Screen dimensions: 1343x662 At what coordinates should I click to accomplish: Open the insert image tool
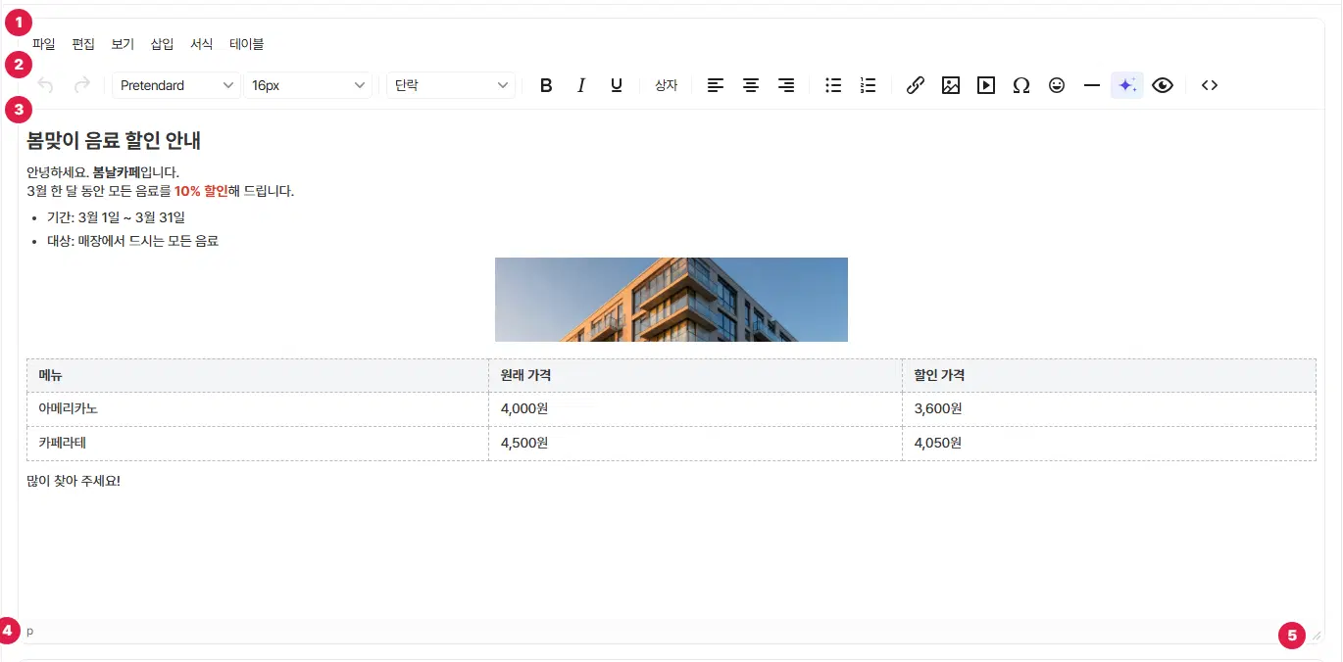click(951, 85)
